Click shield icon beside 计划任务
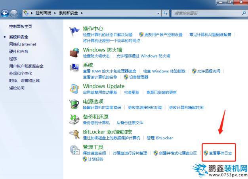The width and height of the screenshot is (248, 179). coord(85,159)
